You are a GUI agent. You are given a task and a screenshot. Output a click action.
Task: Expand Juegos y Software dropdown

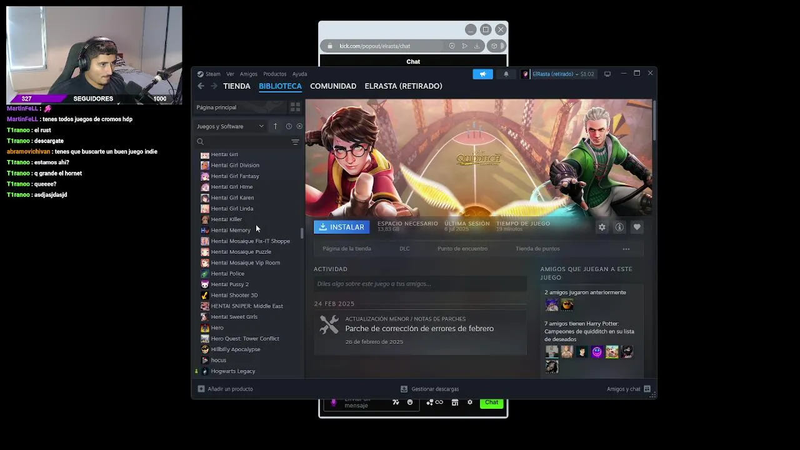point(231,126)
